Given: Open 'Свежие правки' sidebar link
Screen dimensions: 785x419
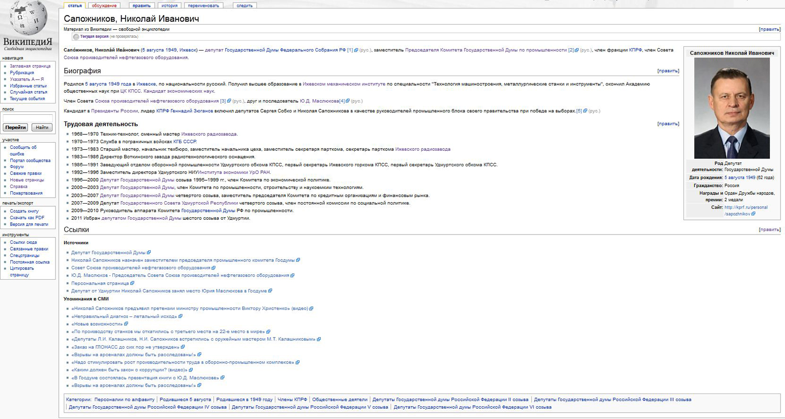Looking at the screenshot, I should [x=26, y=173].
